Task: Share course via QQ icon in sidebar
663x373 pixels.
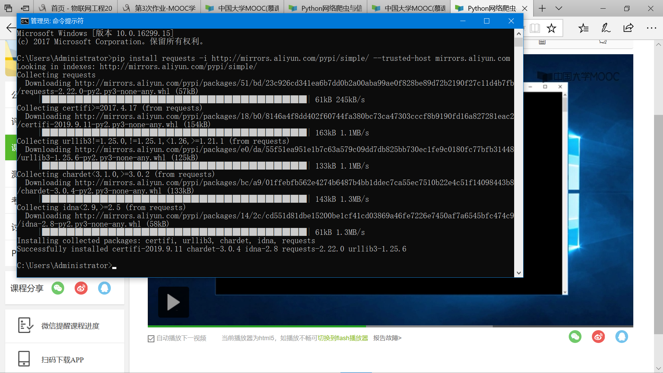Action: tap(104, 288)
